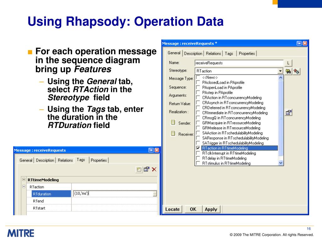Click the new tag icon in Tags toolbar

(139, 170)
